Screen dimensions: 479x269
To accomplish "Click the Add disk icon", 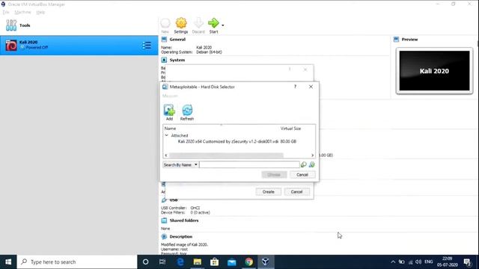I will click(x=169, y=111).
